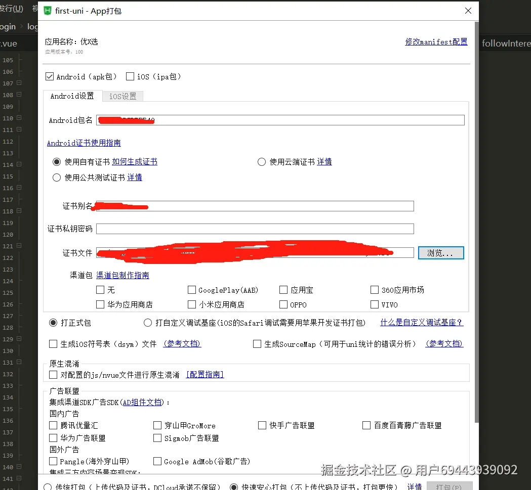Collapse code fold marker at line 121
The height and width of the screenshot is (490, 531).
[x=19, y=246]
